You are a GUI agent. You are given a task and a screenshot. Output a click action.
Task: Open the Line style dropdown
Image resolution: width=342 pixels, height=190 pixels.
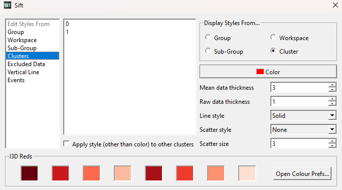coord(303,116)
